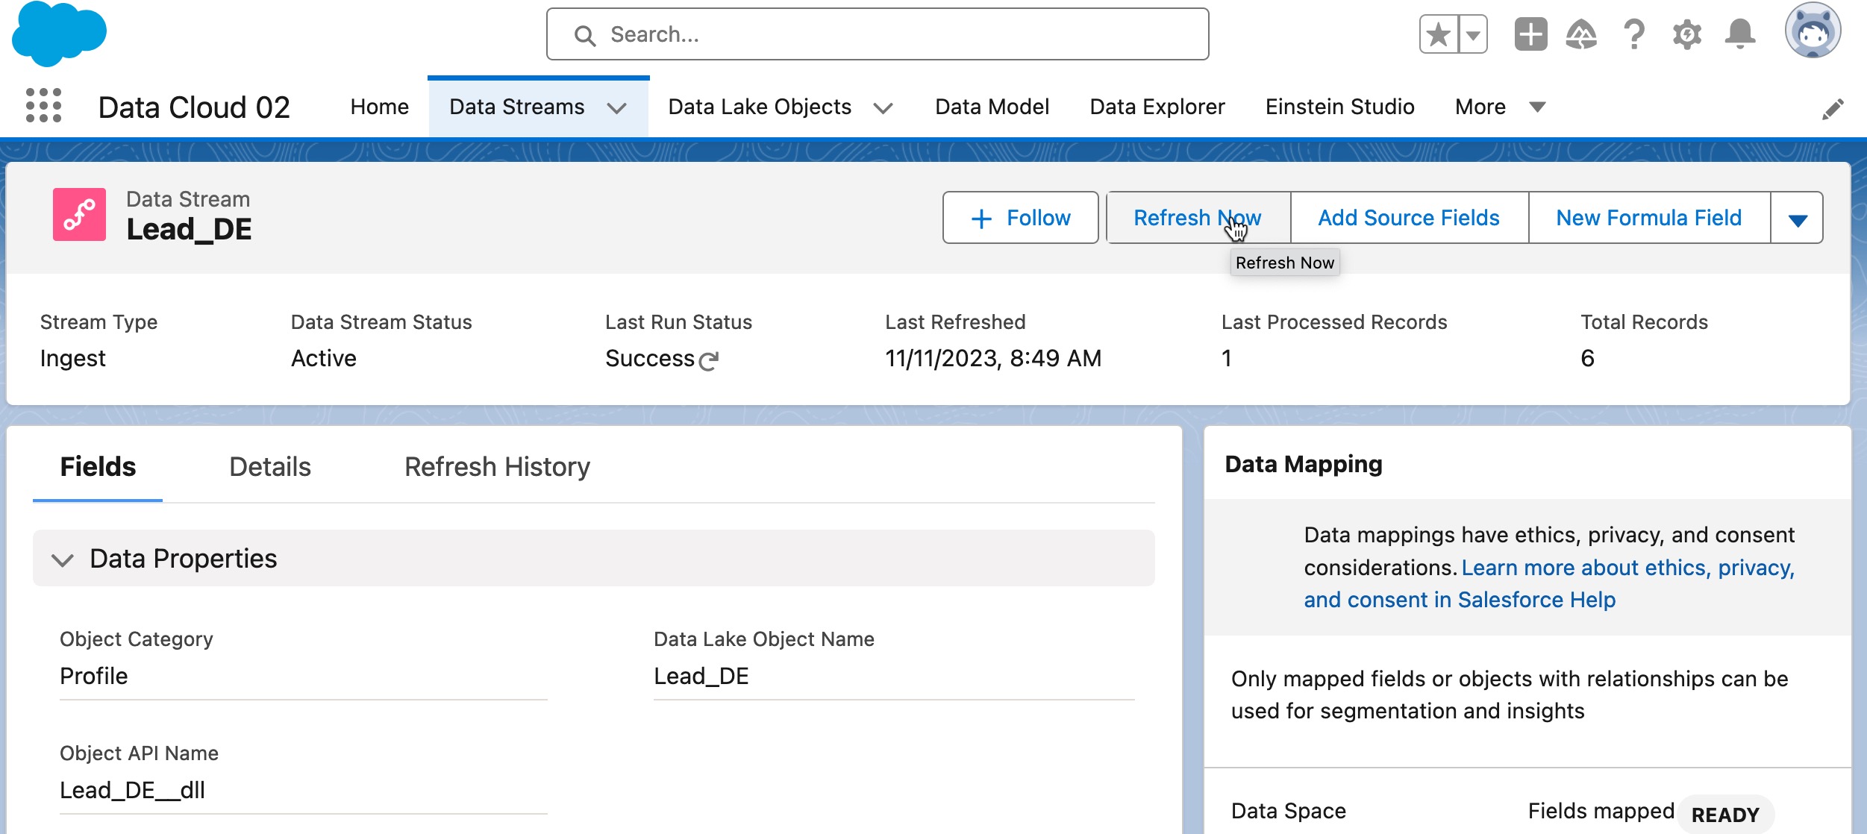The height and width of the screenshot is (834, 1867).
Task: Click the refresh icon next to Success
Action: pyautogui.click(x=709, y=361)
